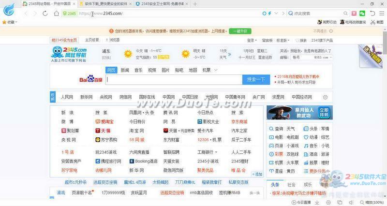Expand the 15天天气 forecast arrow
The image size is (387, 206).
[229, 54]
